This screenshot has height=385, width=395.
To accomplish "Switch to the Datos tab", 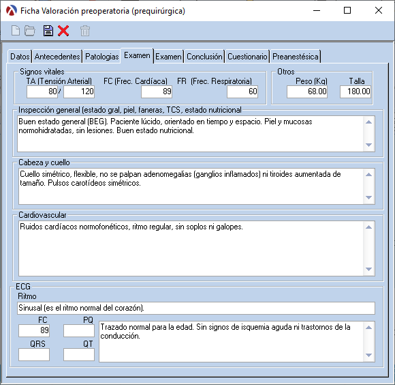I will (20, 56).
